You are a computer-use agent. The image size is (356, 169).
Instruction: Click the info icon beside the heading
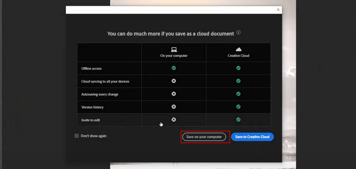tap(238, 32)
